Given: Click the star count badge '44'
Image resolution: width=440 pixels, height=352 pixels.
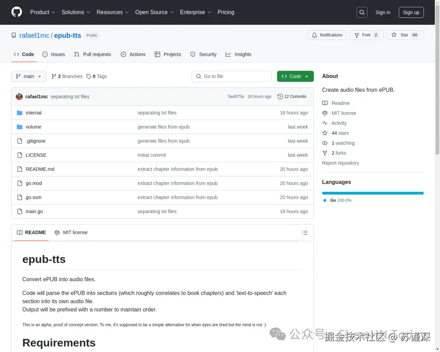Looking at the screenshot, I should click(414, 35).
